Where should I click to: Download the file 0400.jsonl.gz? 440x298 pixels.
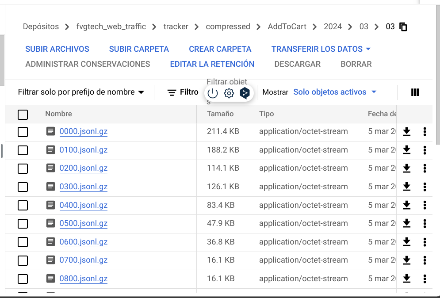coord(406,205)
